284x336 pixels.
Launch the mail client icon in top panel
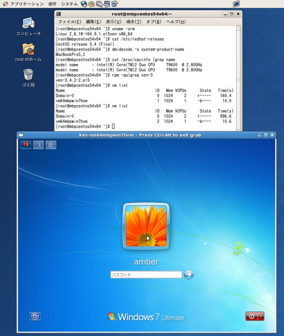tap(91, 4)
